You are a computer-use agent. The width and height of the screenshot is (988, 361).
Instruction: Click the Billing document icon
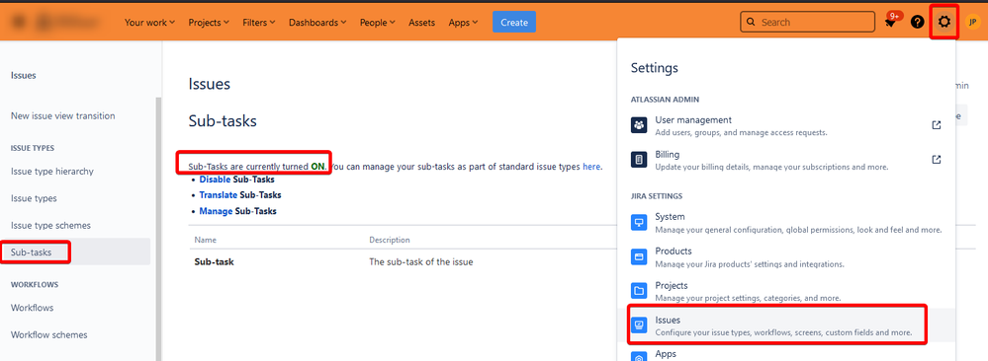[x=639, y=160]
